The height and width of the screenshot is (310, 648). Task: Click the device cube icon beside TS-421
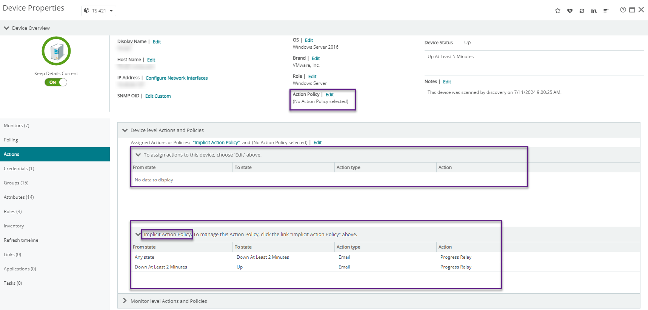(x=86, y=11)
